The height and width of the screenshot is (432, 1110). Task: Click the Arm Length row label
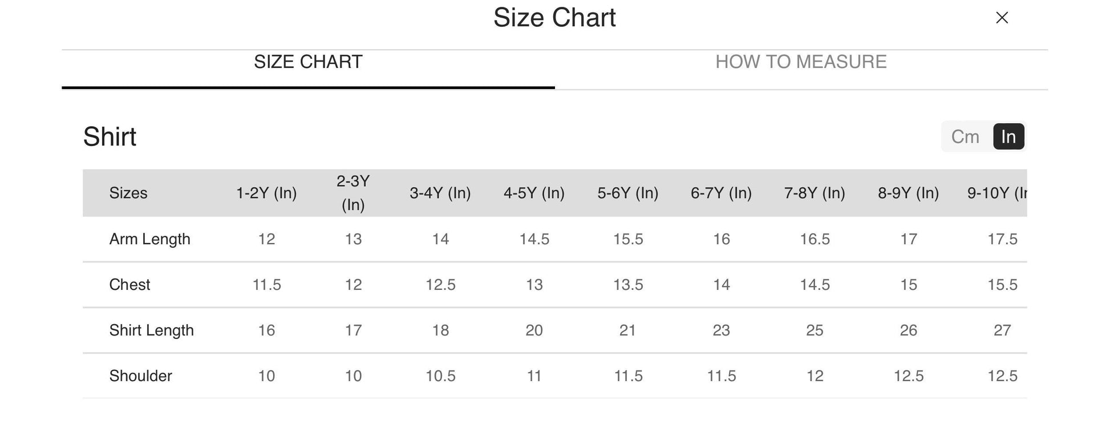point(149,239)
